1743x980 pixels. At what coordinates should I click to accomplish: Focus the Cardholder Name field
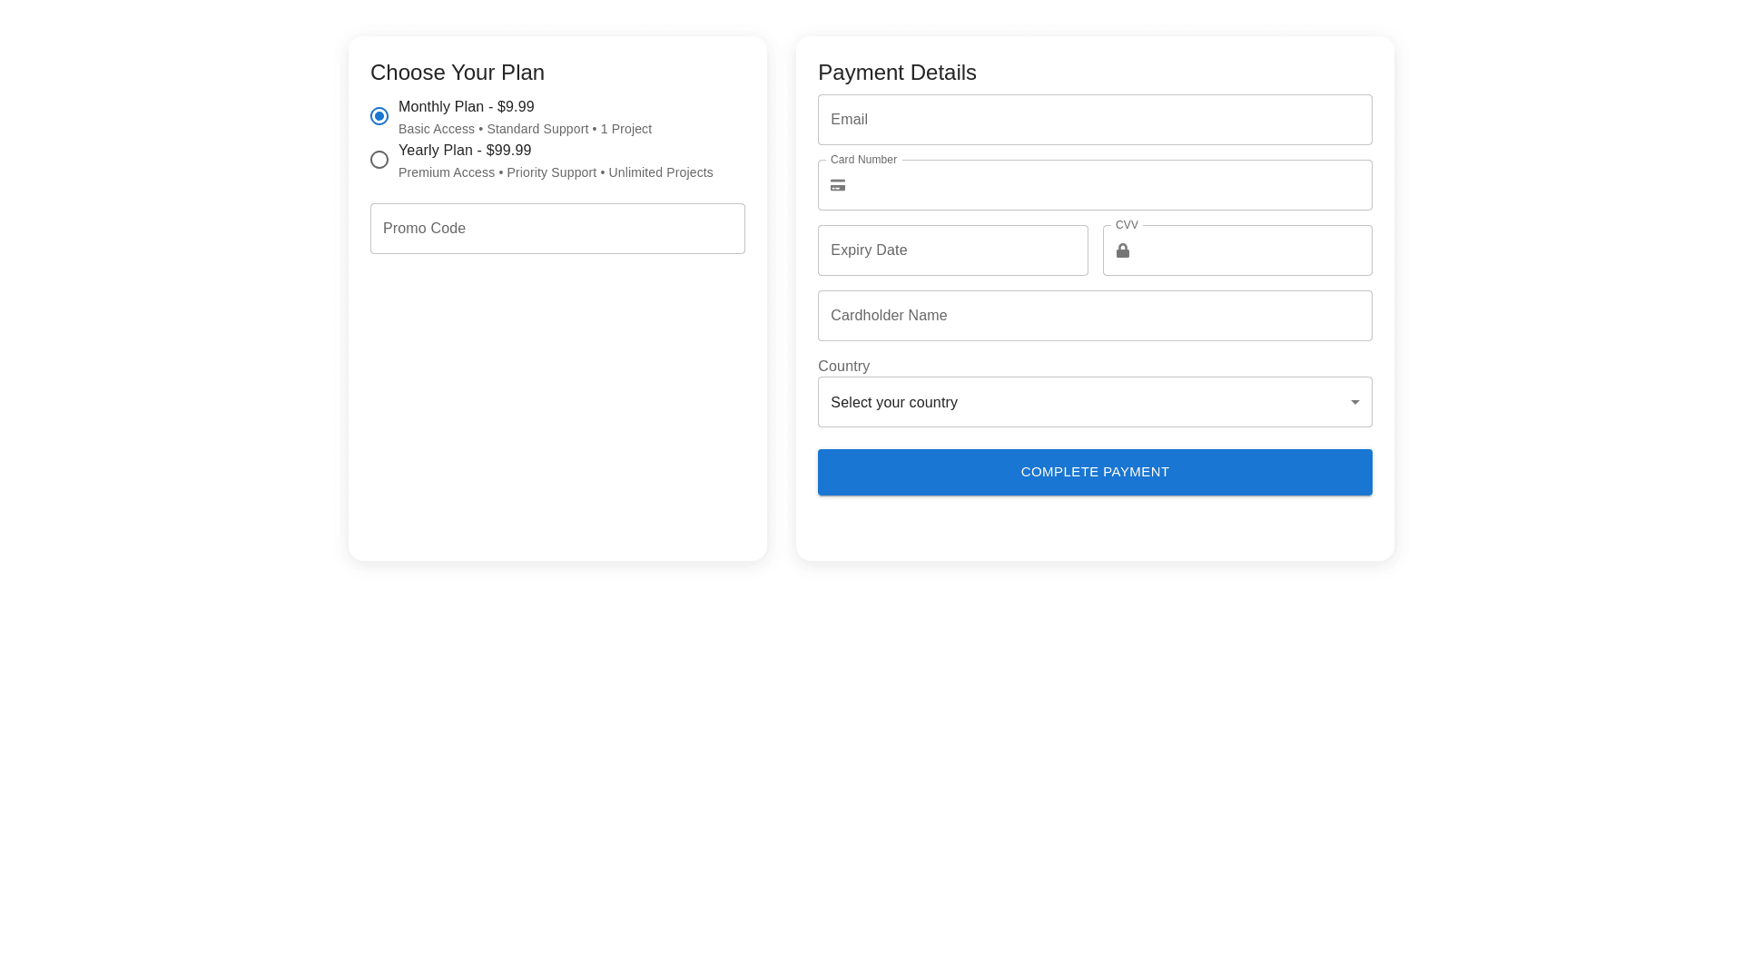coord(1094,316)
